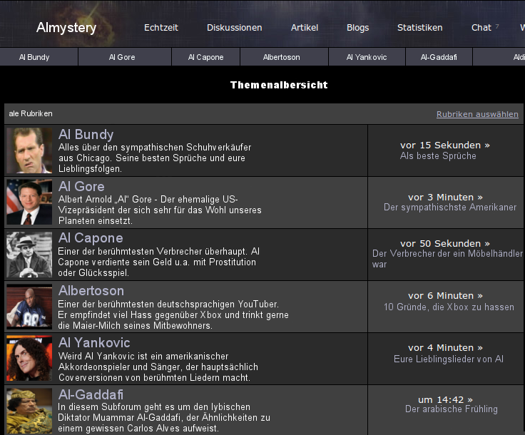Open the Echtzeit menu item
Screen dimensions: 525x435
pyautogui.click(x=161, y=28)
